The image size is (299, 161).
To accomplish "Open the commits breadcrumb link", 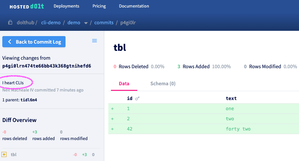I will tap(104, 23).
